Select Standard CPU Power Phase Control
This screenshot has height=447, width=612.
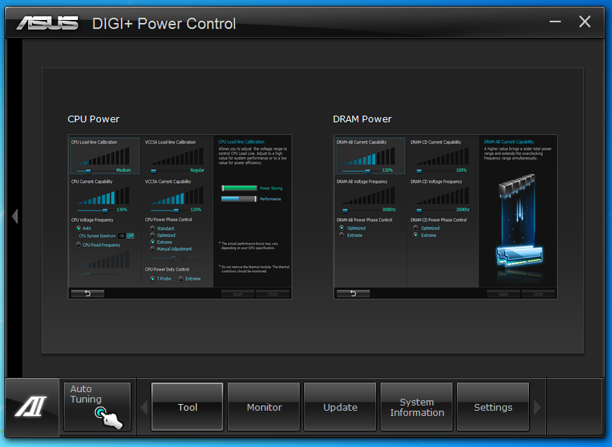pos(153,228)
